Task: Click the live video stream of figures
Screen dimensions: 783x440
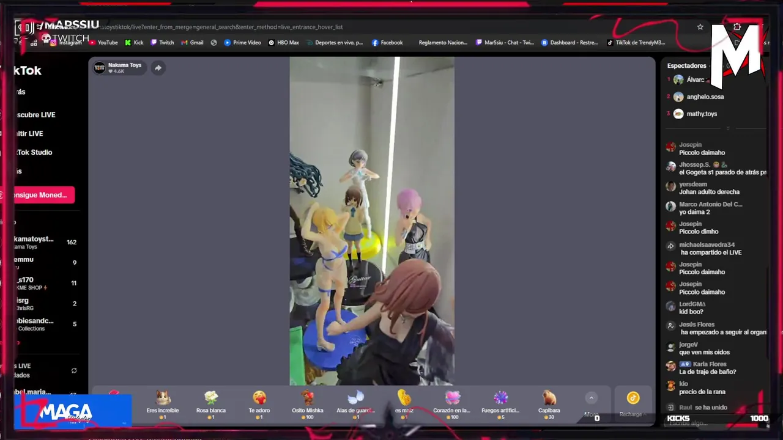Action: click(372, 221)
